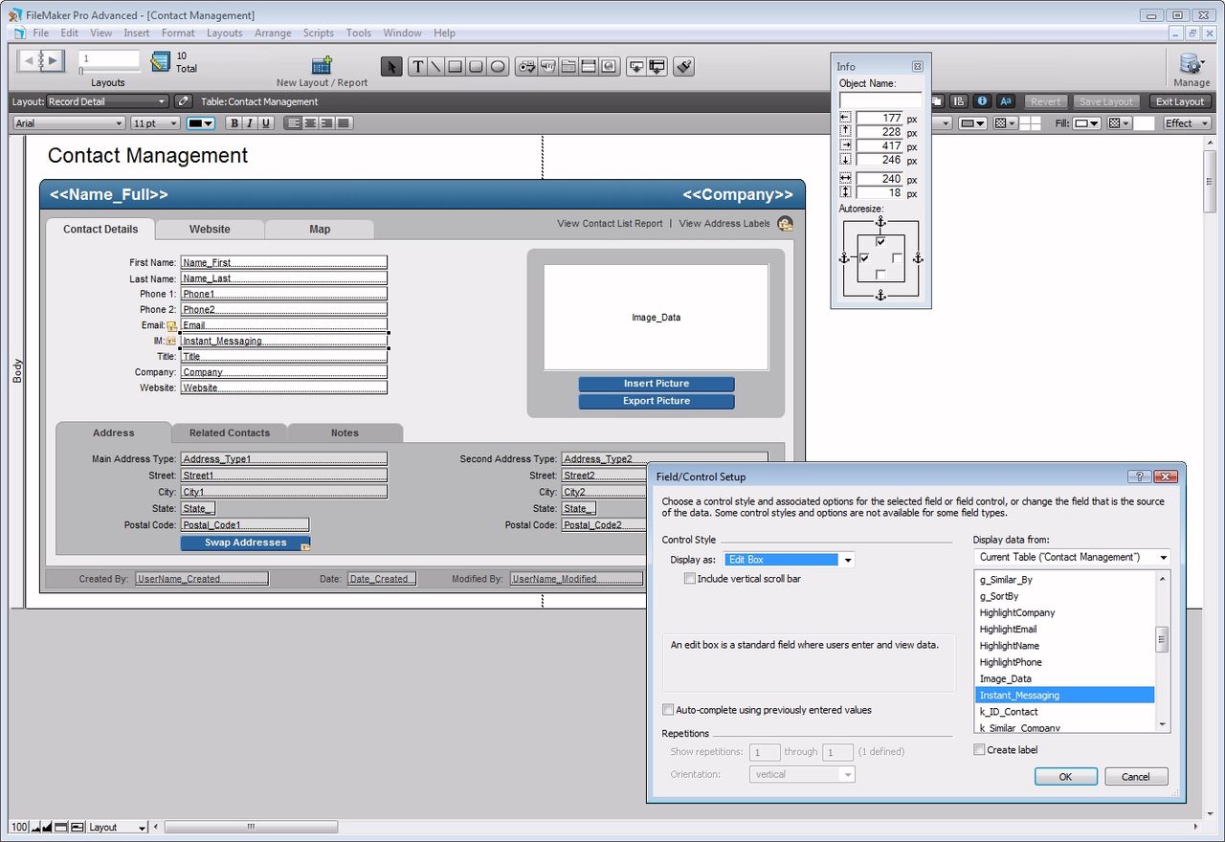Select the arrow selection tool

(391, 66)
